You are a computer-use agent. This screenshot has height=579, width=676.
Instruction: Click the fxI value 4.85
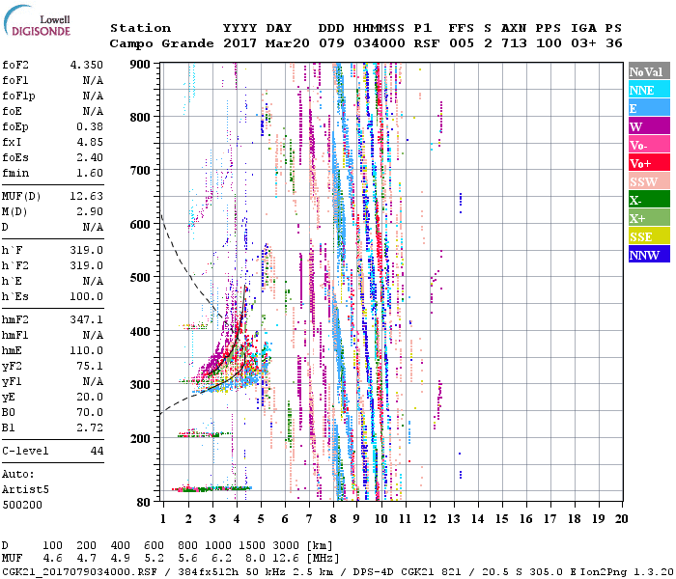click(x=90, y=142)
